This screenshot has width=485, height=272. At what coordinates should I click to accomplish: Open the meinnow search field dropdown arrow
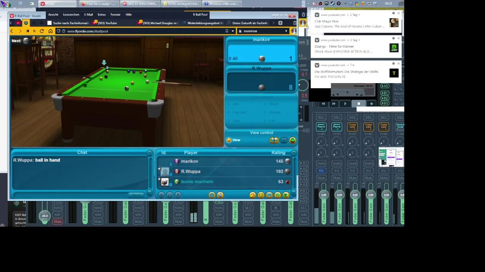286,31
